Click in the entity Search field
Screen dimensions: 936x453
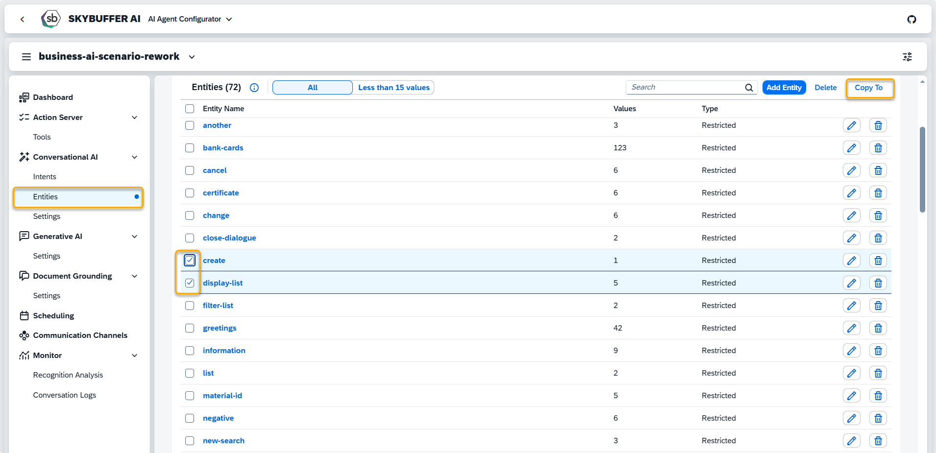click(x=685, y=87)
